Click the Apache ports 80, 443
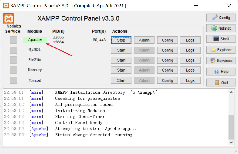This screenshot has height=154, width=238. pos(99,40)
